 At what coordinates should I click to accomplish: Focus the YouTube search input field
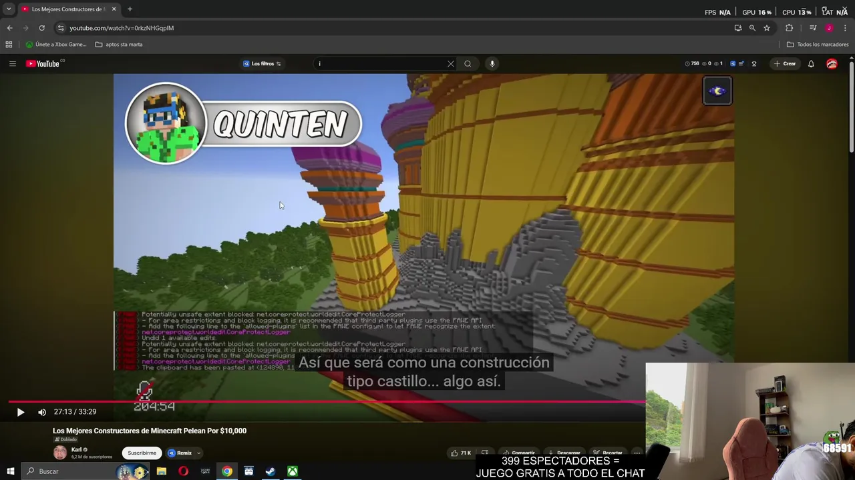pos(381,63)
